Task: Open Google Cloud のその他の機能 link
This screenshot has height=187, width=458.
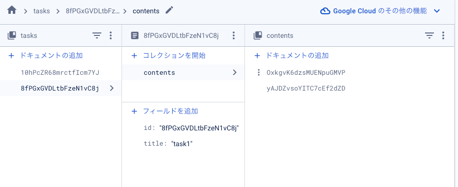Action: 380,11
